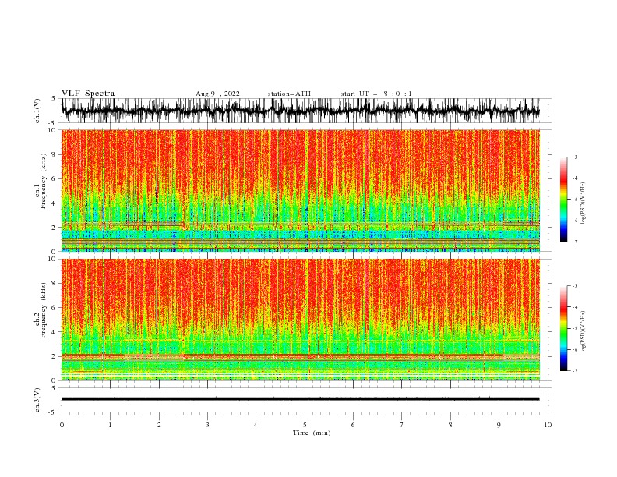Screen dimensions: 617x477
Task: Click the time axis tick label "5"
Action: [305, 425]
